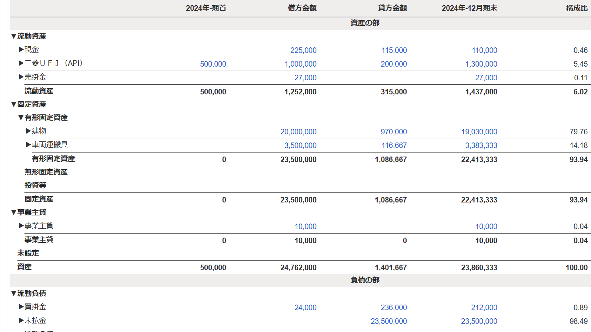Open 車両運搬具 credit amount 116,667

(394, 145)
